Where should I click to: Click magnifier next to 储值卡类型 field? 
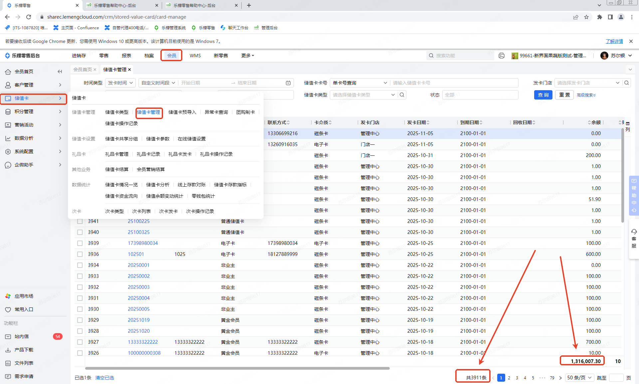402,95
